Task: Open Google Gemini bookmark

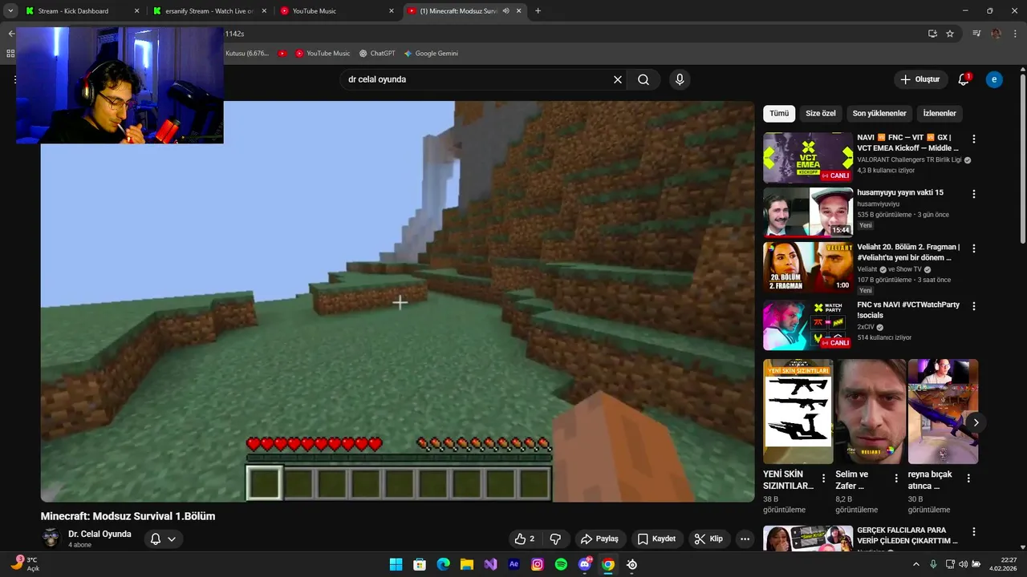Action: pos(431,53)
